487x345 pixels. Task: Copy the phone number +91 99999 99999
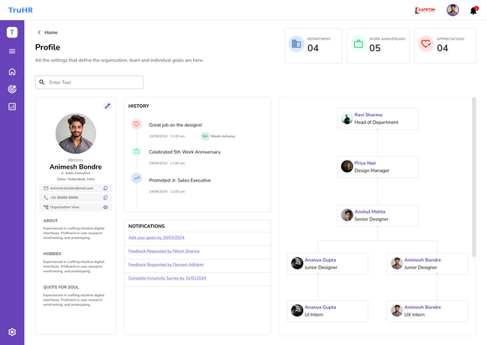click(x=105, y=197)
